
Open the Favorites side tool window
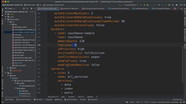2,84
